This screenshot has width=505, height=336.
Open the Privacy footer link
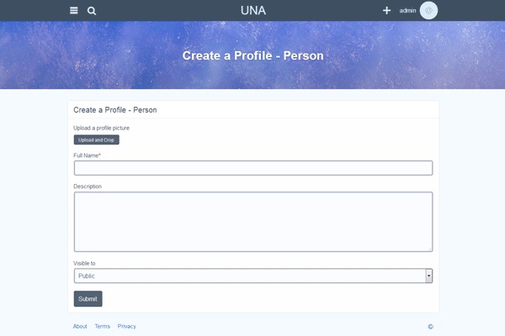pyautogui.click(x=126, y=327)
